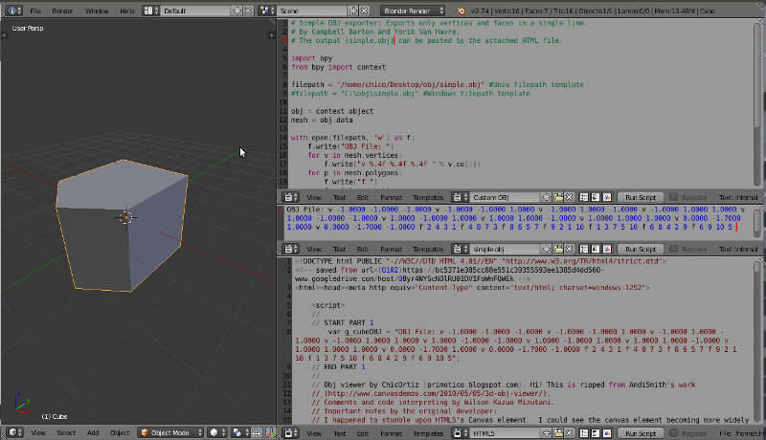Screen dimensions: 766x440
Task: Open the 3D viewport View menu
Action: tap(38, 432)
